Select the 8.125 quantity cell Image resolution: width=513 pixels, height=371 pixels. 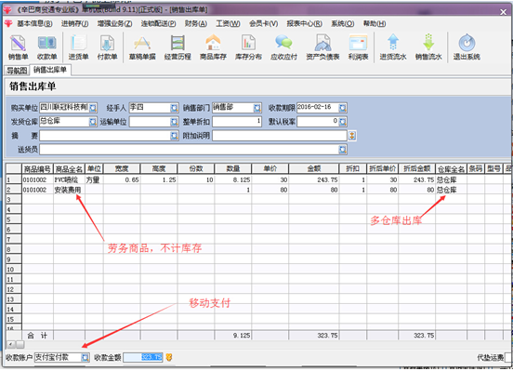pos(232,179)
